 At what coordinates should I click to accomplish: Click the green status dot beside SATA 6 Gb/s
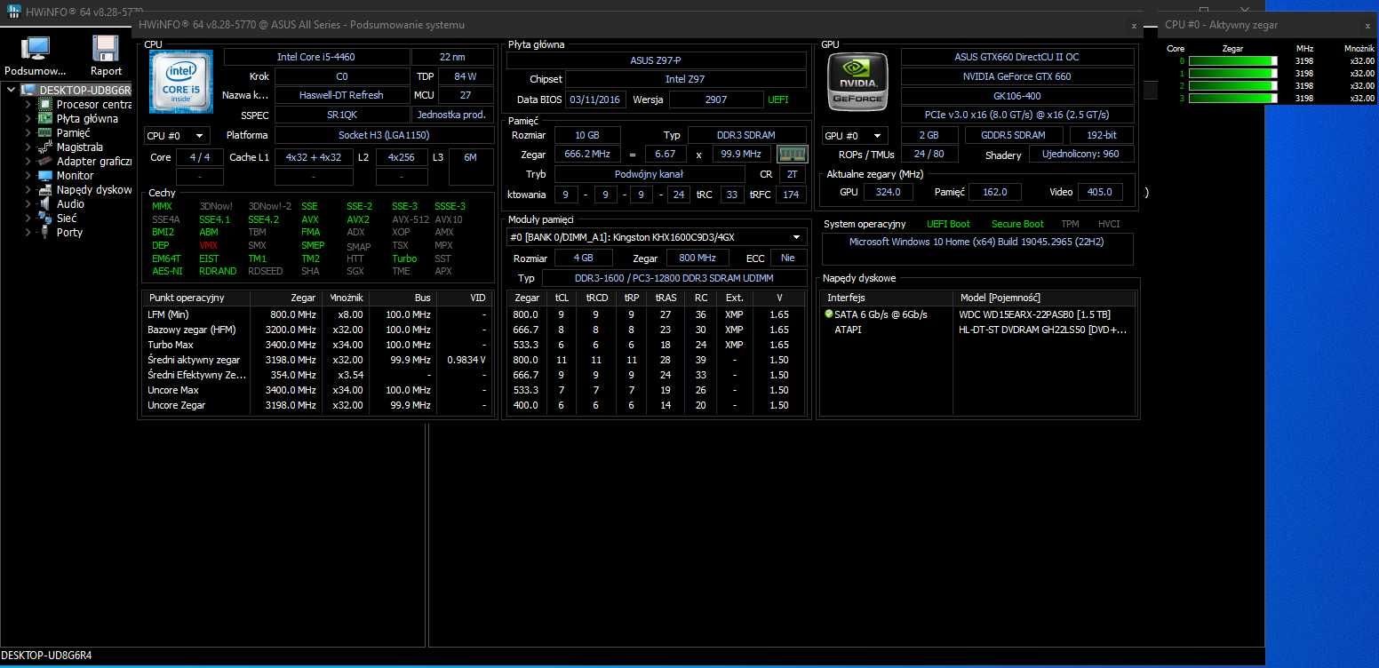point(829,314)
